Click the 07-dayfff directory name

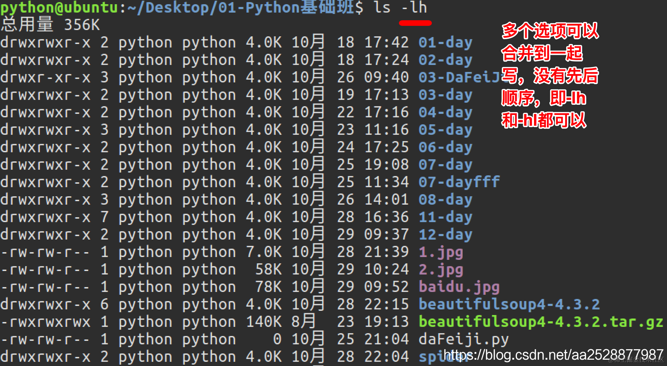click(459, 182)
